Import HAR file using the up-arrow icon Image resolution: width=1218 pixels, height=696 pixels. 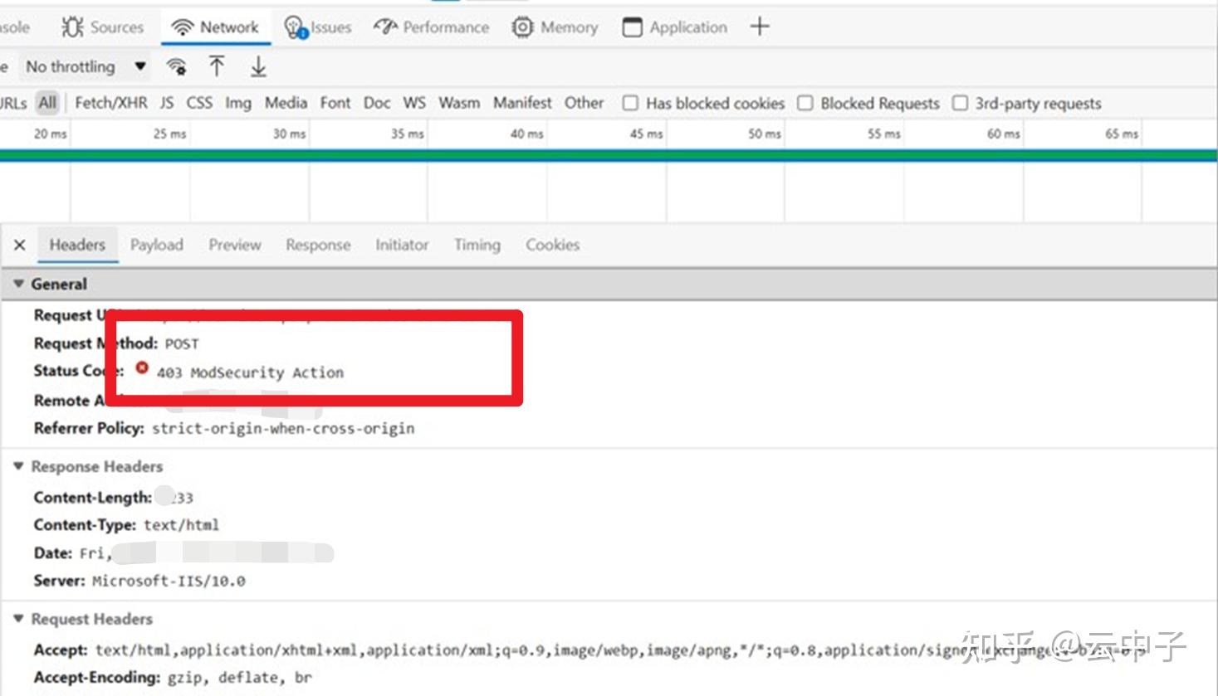click(x=216, y=66)
